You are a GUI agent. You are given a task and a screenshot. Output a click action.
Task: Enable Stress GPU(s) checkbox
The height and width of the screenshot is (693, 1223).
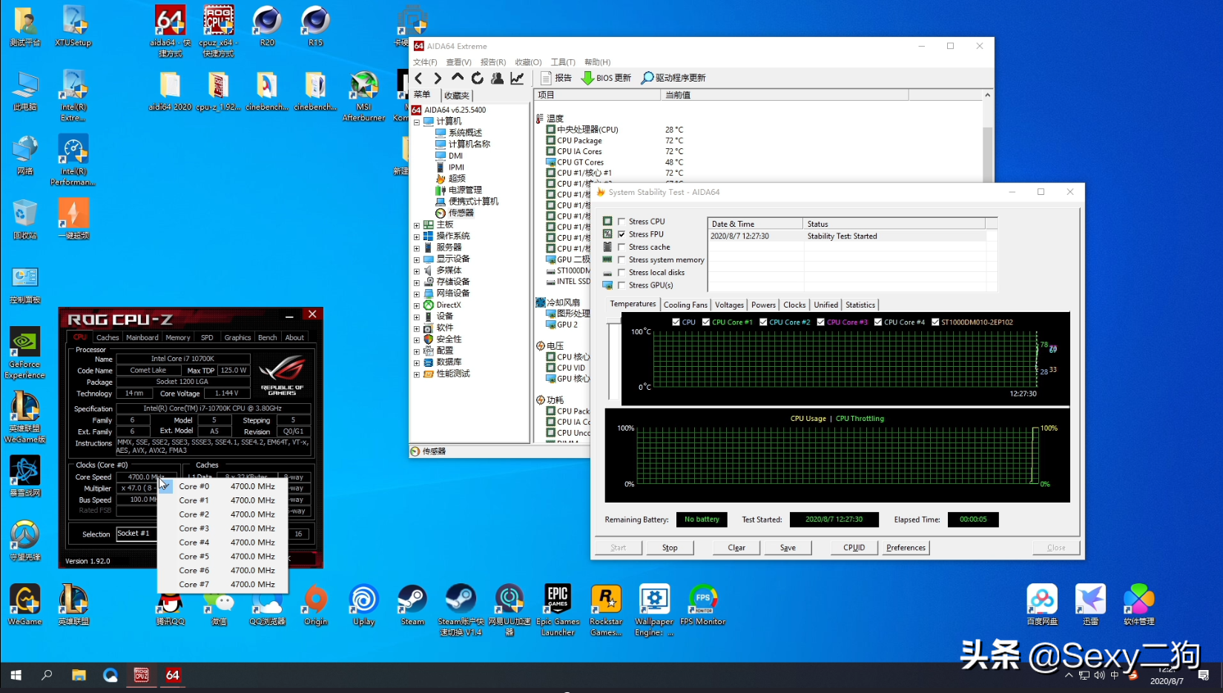[622, 285]
